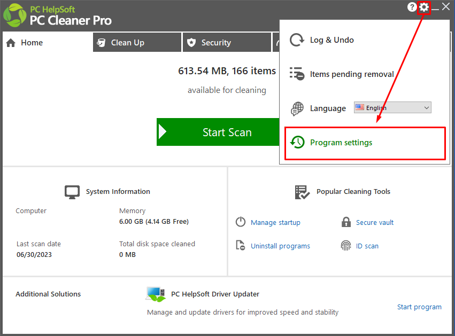Click the Manage startup power icon

coord(241,222)
